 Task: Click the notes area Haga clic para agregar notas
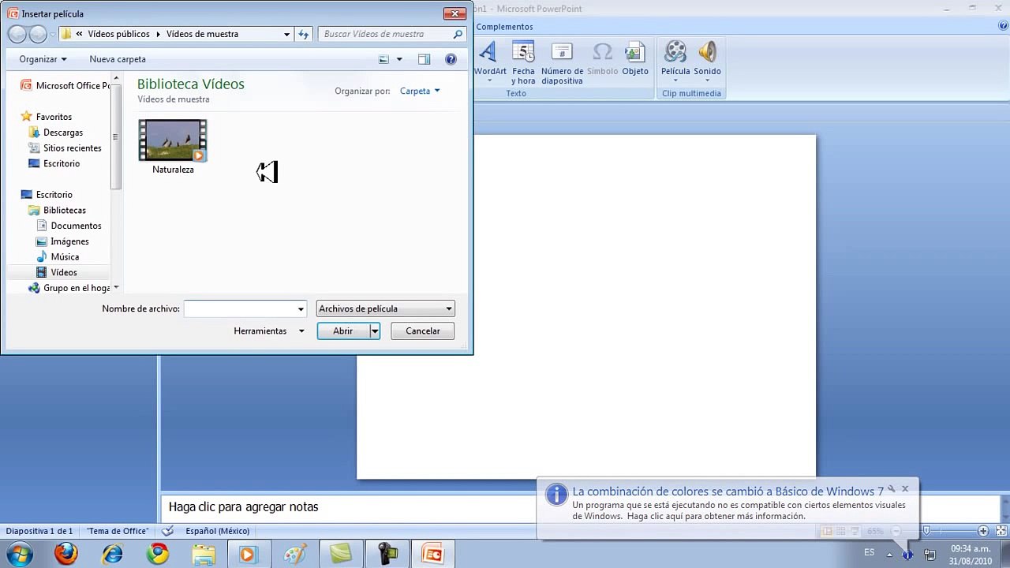[243, 507]
